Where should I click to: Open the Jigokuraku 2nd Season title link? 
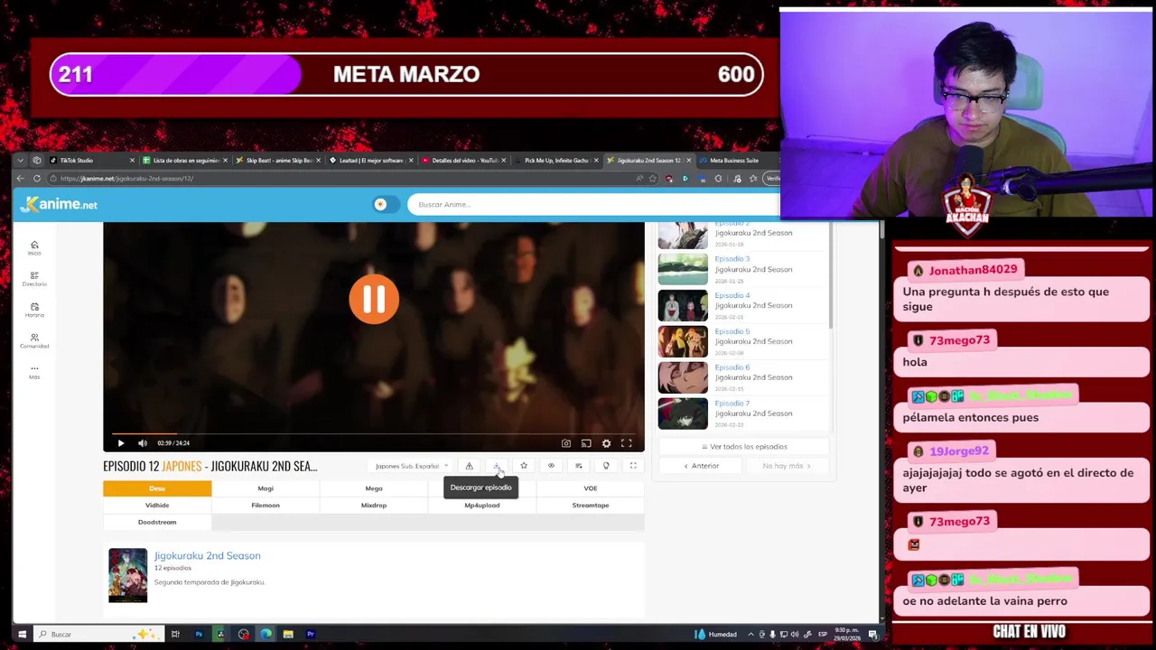pyautogui.click(x=207, y=556)
